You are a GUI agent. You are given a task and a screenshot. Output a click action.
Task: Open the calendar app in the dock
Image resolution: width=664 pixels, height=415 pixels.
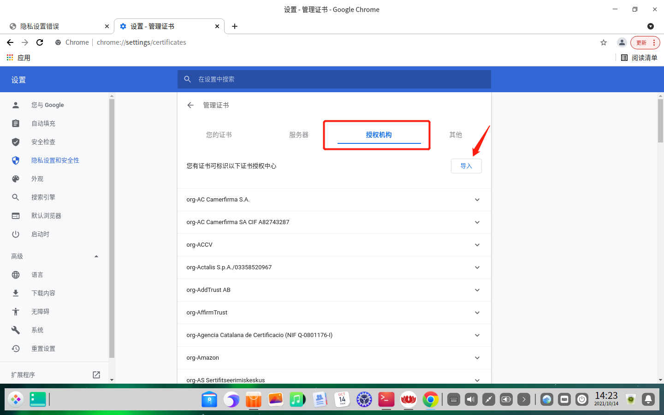pyautogui.click(x=342, y=399)
